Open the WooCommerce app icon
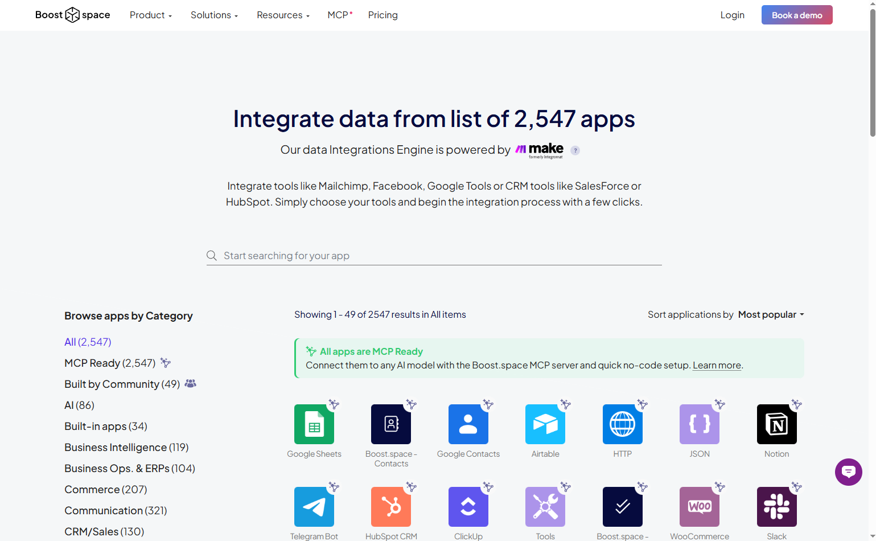This screenshot has height=541, width=876. 699,507
